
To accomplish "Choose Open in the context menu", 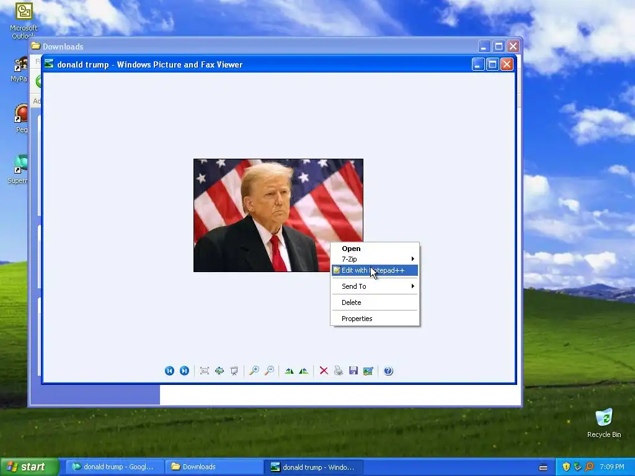I will 375,249.
